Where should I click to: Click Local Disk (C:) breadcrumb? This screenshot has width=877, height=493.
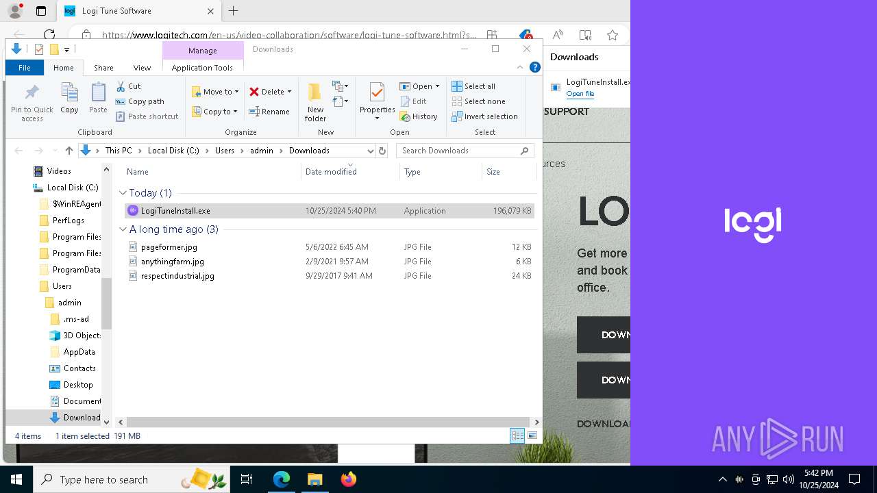point(173,151)
